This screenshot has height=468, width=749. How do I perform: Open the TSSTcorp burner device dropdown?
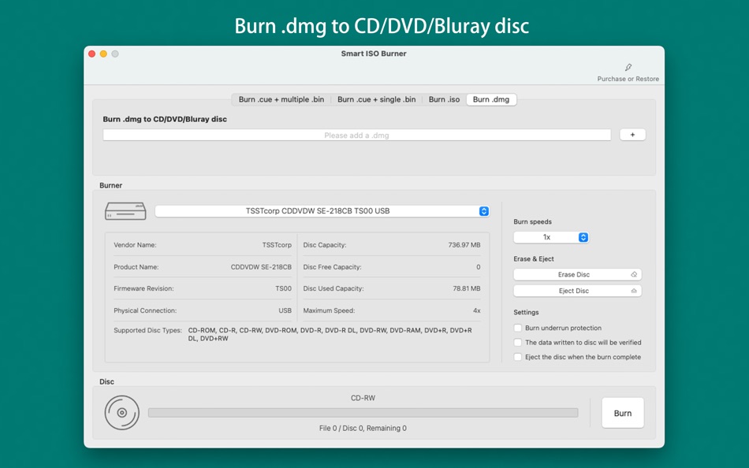coord(322,211)
